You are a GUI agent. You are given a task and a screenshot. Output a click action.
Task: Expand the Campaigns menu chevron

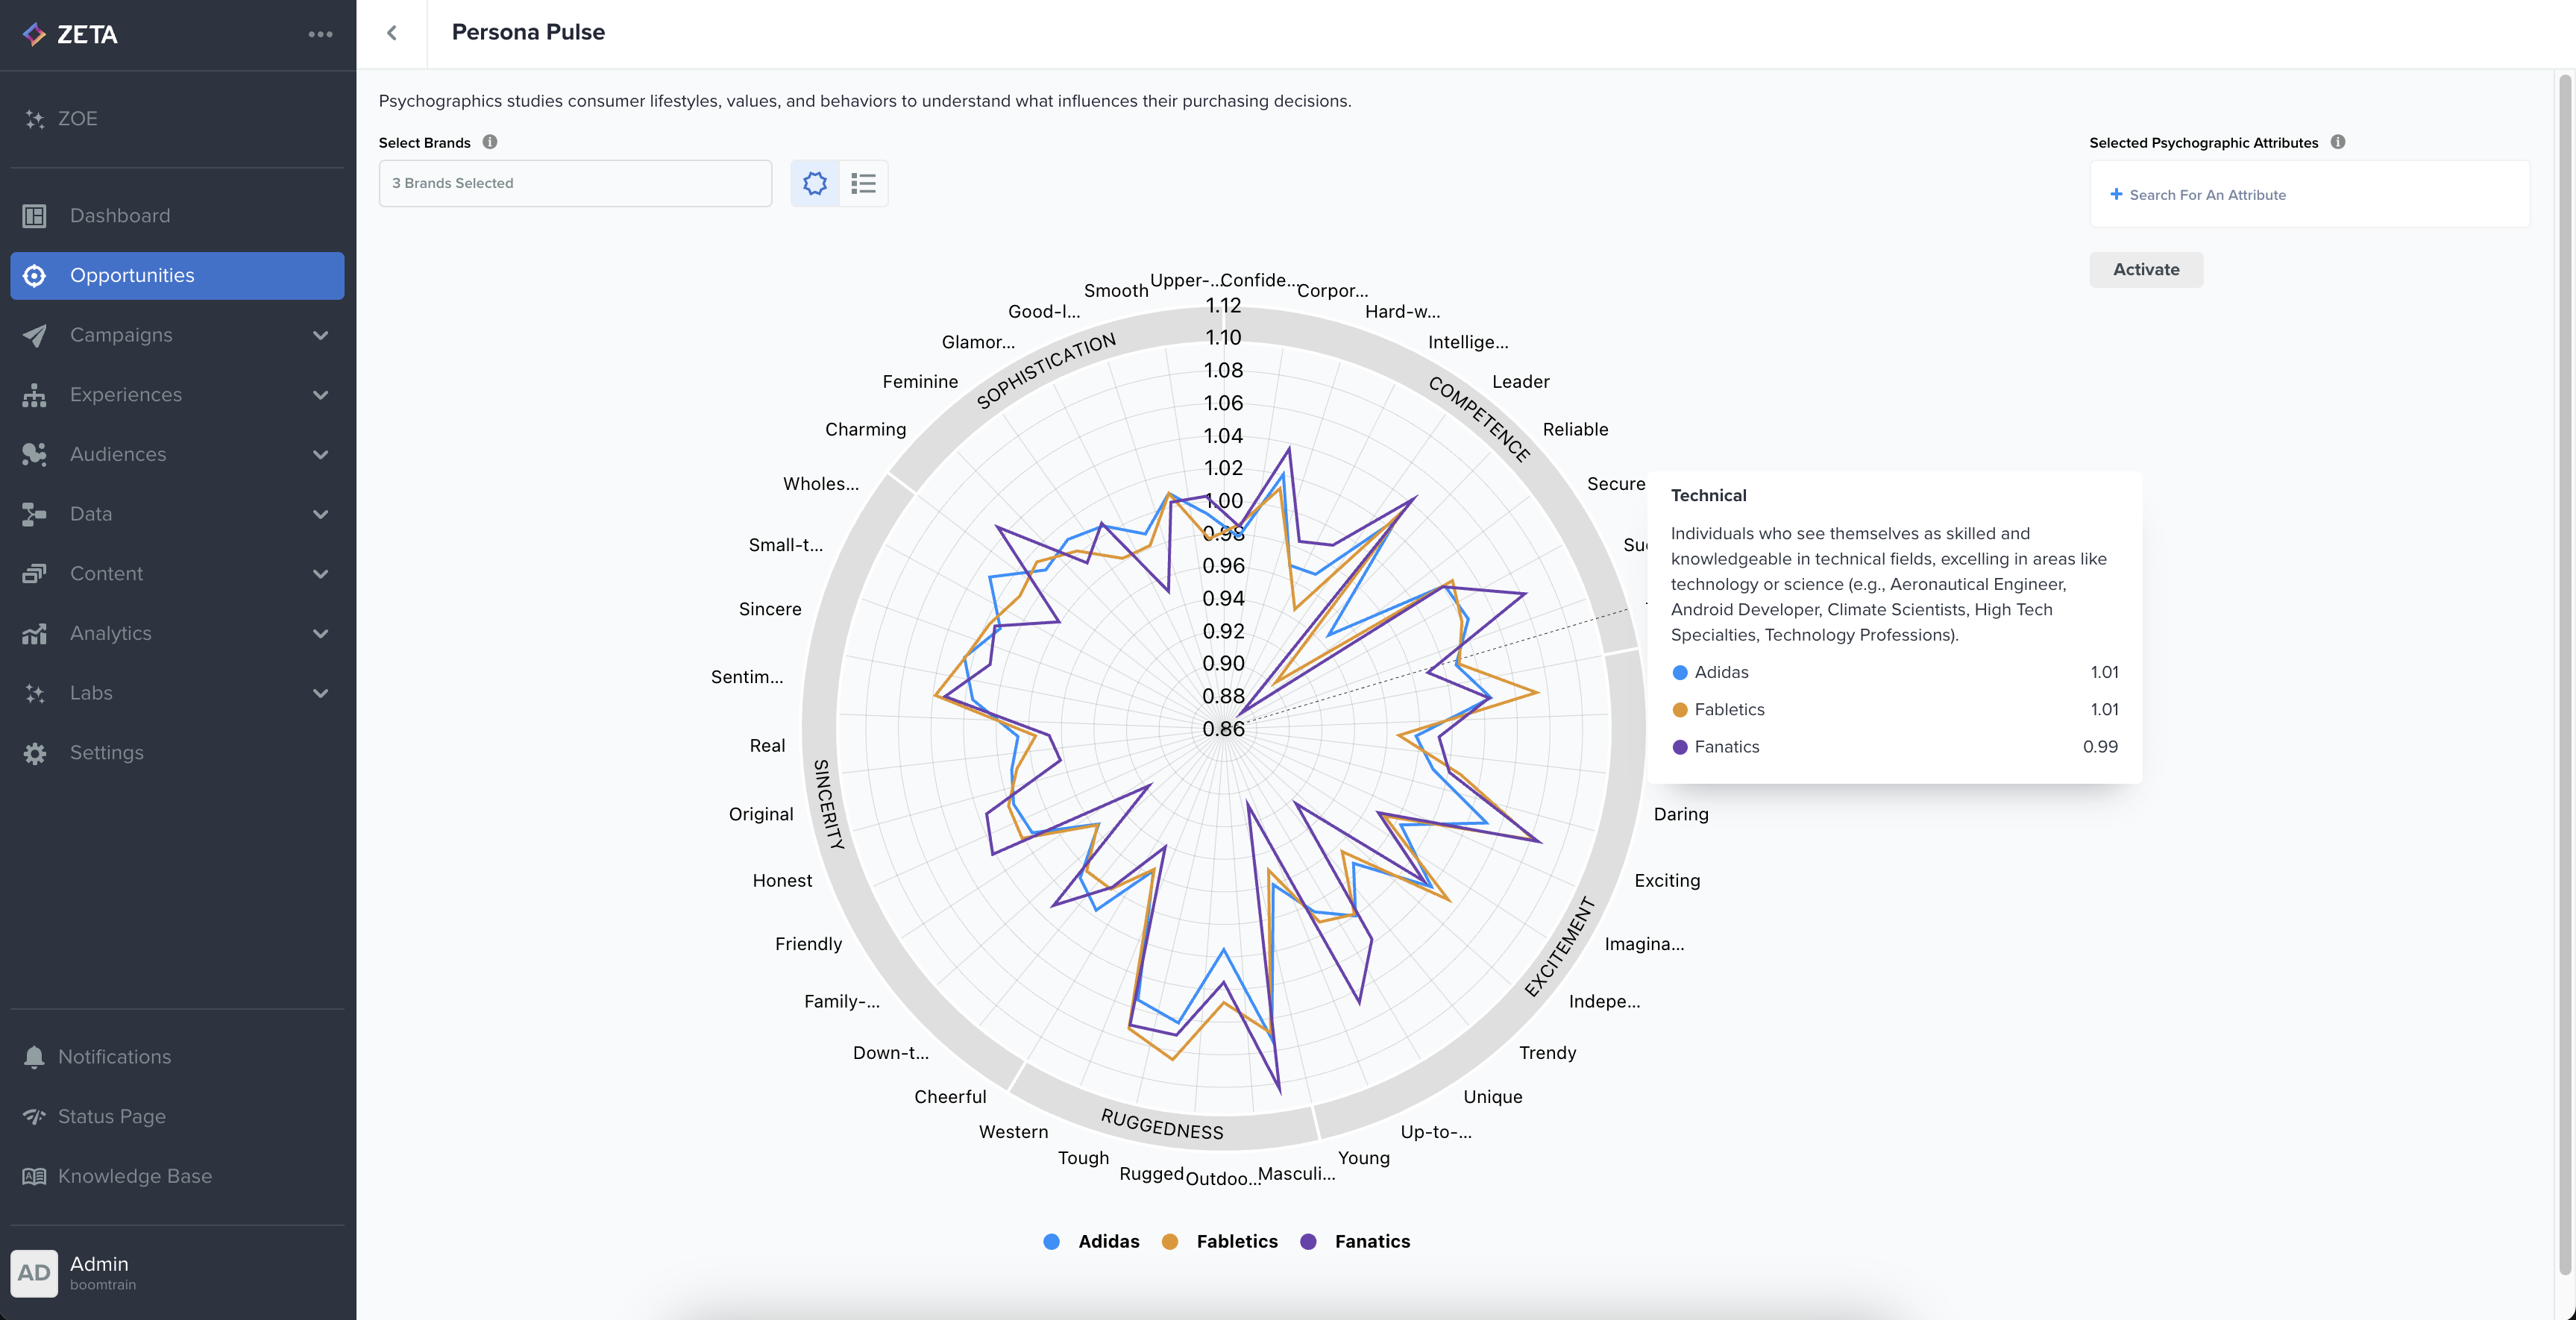click(320, 335)
